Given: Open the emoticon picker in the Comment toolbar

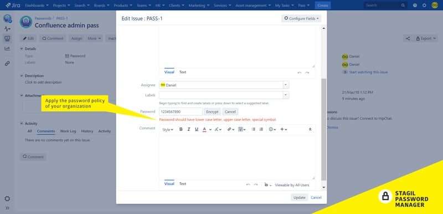Looking at the screenshot, I should pos(272,129).
